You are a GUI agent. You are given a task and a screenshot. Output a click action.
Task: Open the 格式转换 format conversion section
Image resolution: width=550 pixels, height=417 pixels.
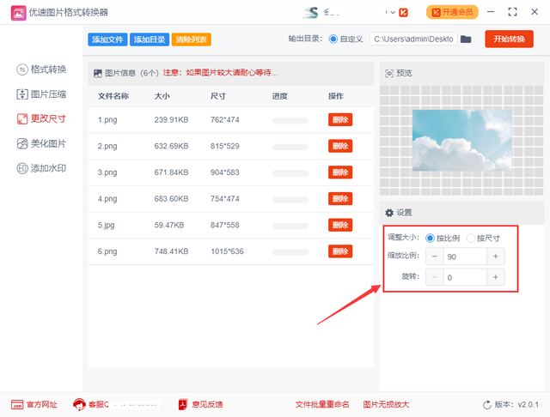point(41,69)
